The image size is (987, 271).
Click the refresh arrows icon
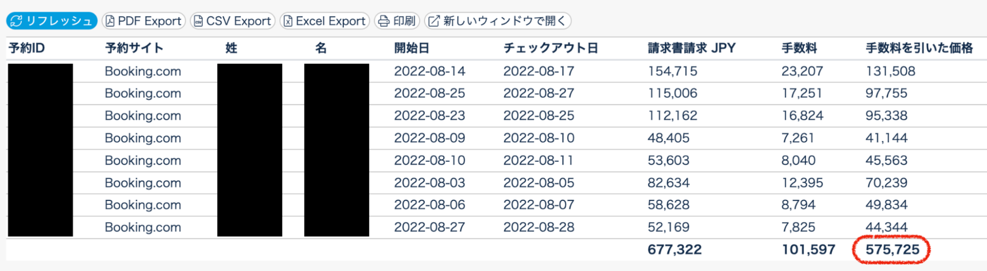pos(16,21)
